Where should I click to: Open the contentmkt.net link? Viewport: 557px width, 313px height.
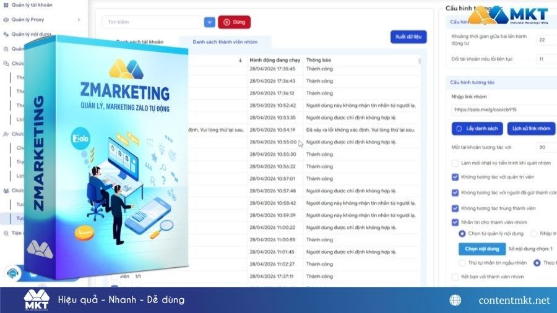click(x=514, y=300)
